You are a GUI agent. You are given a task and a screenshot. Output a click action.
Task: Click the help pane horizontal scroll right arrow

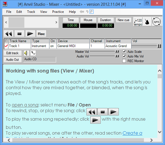click(x=151, y=140)
